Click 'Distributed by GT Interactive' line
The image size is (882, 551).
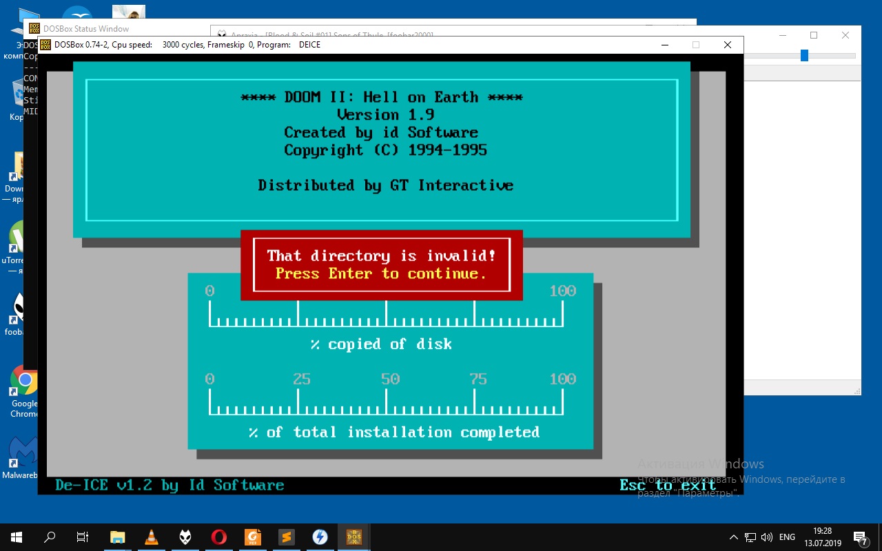[x=385, y=185]
